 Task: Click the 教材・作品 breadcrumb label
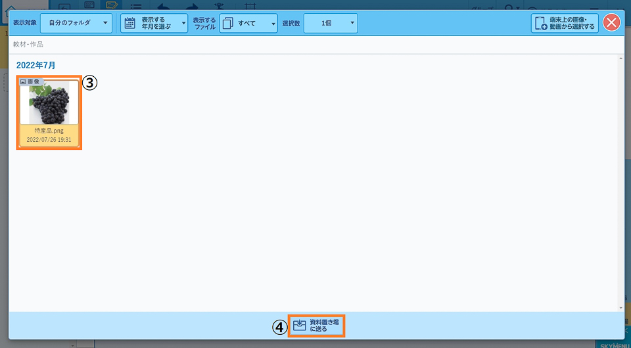click(x=28, y=45)
